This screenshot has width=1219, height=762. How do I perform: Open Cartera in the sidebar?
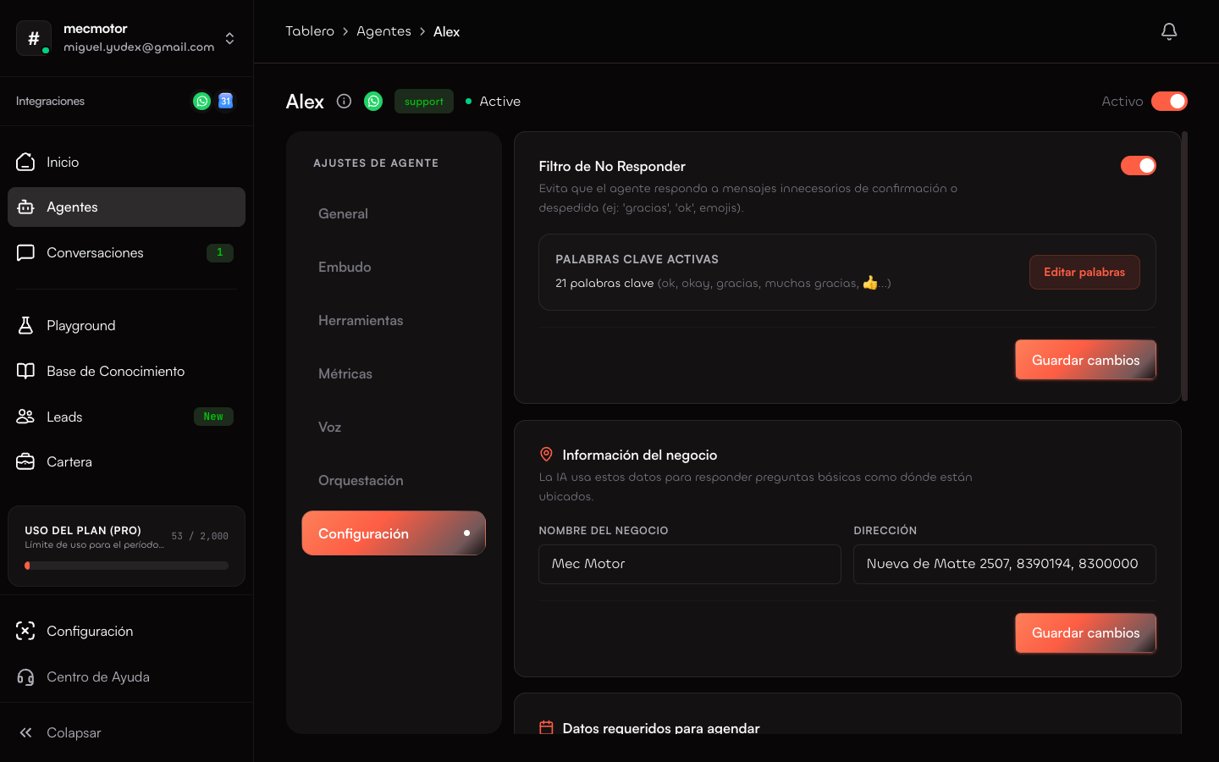pos(126,461)
